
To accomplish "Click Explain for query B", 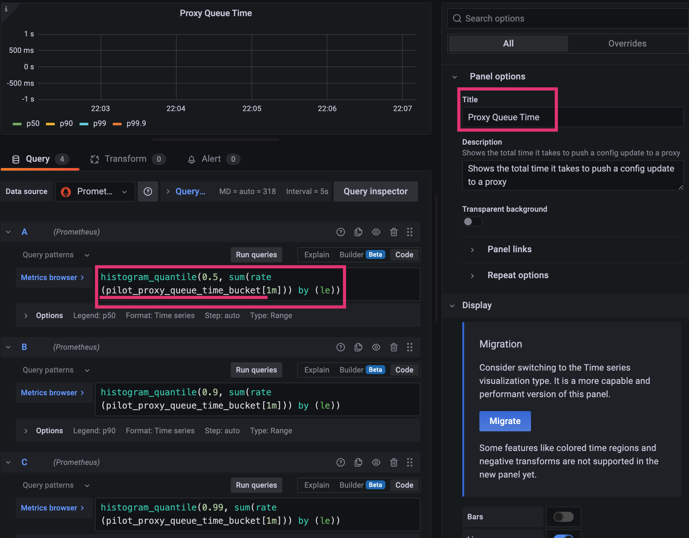I will coord(317,370).
